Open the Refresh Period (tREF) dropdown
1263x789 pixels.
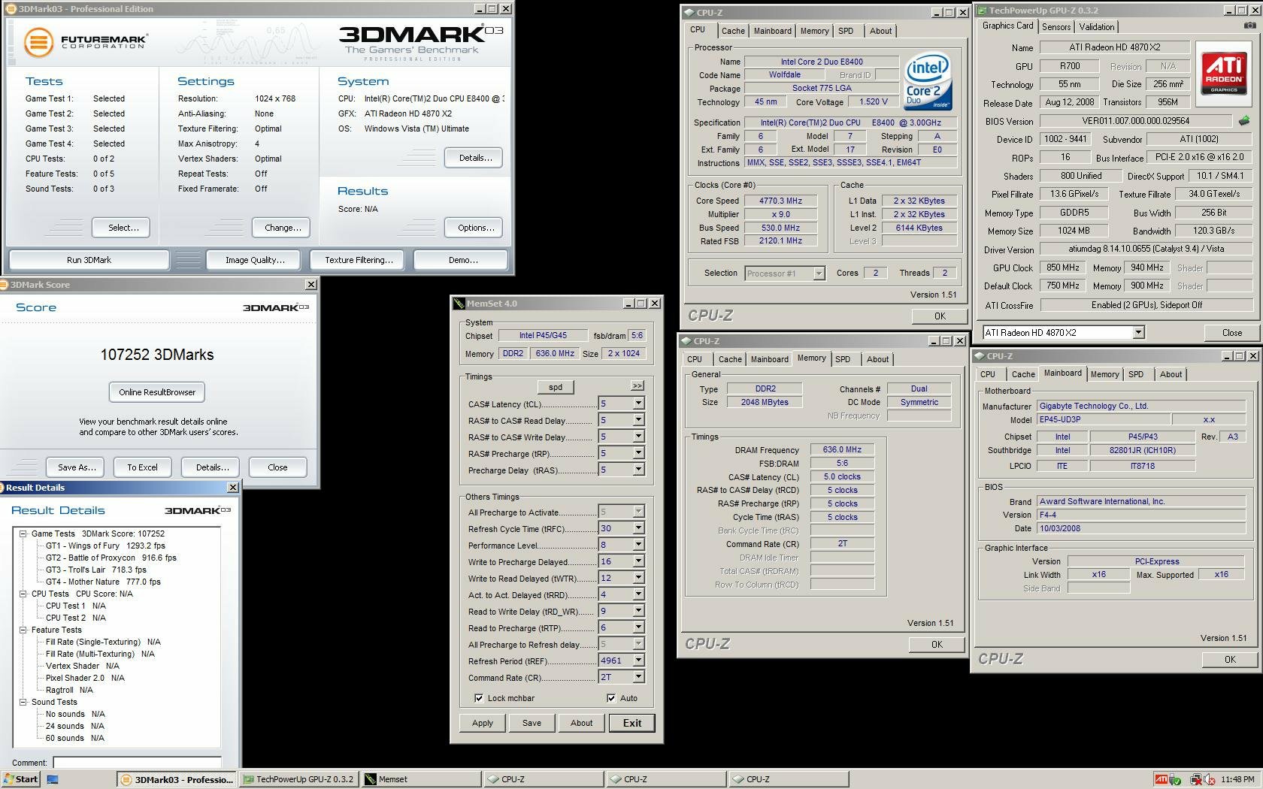pos(638,661)
